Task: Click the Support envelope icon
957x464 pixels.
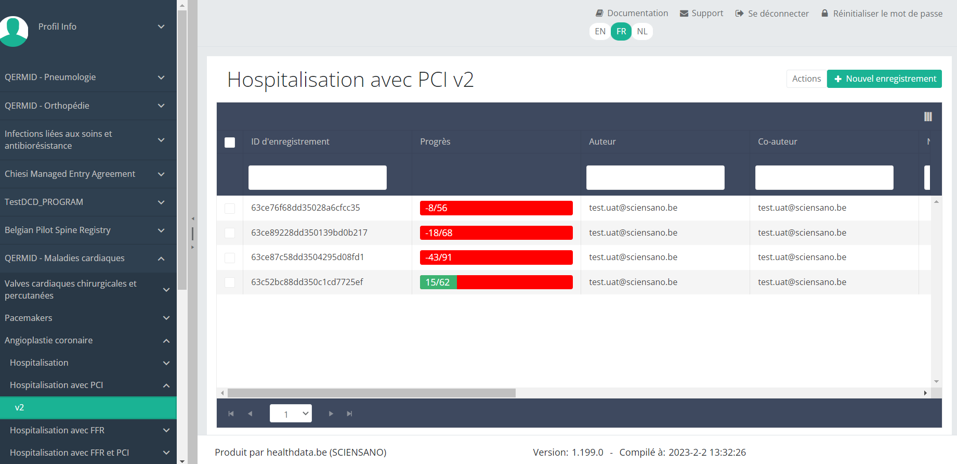Action: click(x=684, y=14)
